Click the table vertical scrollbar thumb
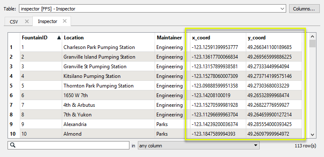 (312, 44)
